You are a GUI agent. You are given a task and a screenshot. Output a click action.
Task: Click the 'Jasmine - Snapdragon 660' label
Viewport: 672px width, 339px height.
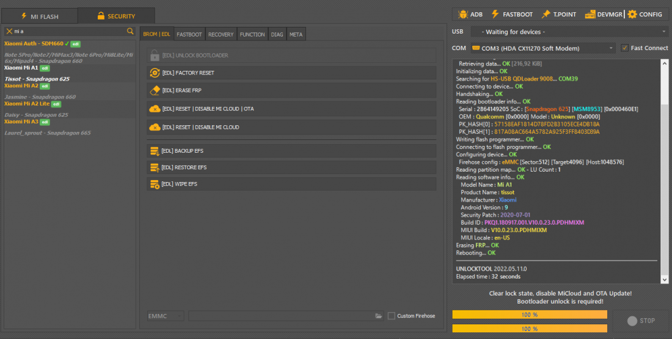click(40, 97)
